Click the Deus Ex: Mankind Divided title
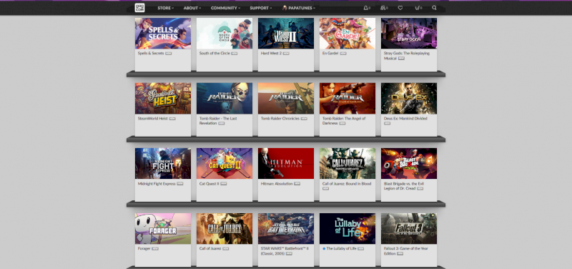The image size is (572, 269). pyautogui.click(x=405, y=118)
